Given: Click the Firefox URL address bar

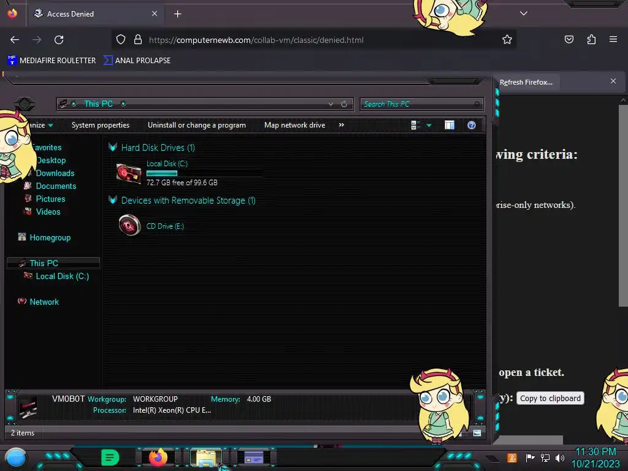Looking at the screenshot, I should pos(312,40).
